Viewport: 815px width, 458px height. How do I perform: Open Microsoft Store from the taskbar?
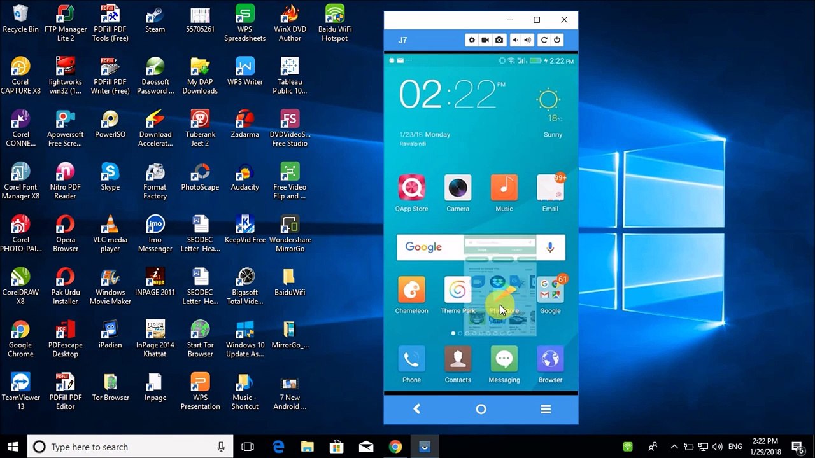coord(337,447)
